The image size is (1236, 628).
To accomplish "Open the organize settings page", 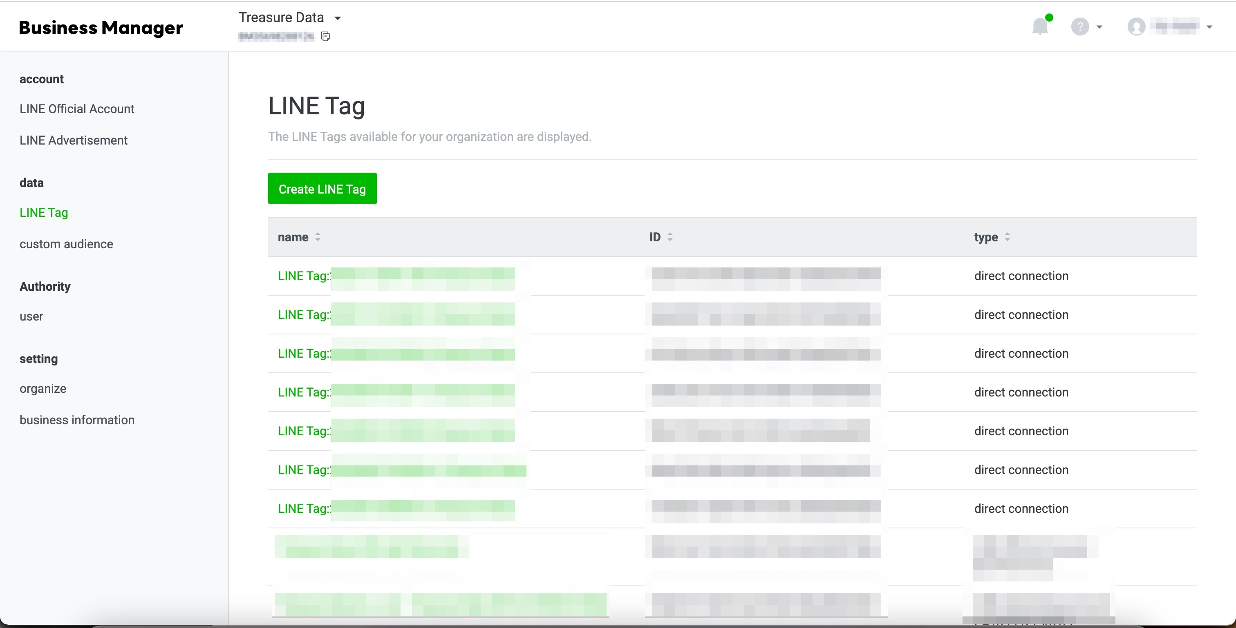I will point(43,389).
